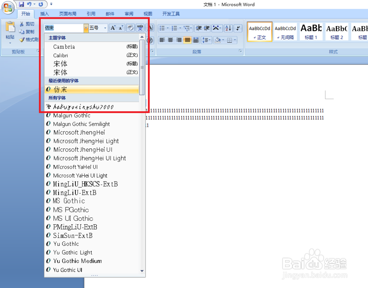Apply the 无间隔 style
This screenshot has height=288, width=368.
click(x=285, y=32)
